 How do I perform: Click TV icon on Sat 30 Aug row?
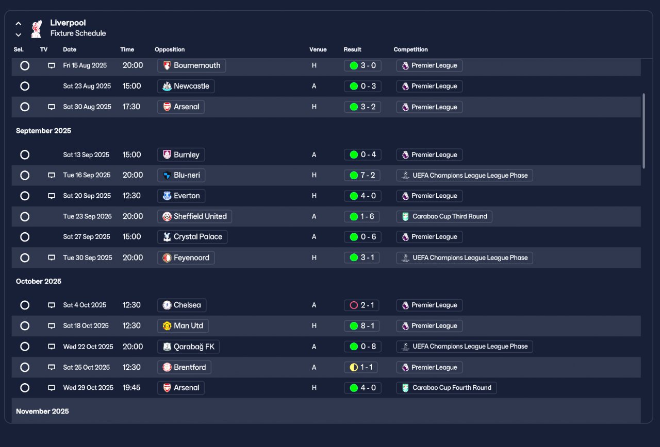(x=52, y=107)
